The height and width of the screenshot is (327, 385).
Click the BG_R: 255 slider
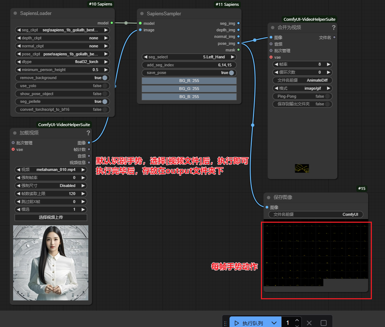[189, 81]
